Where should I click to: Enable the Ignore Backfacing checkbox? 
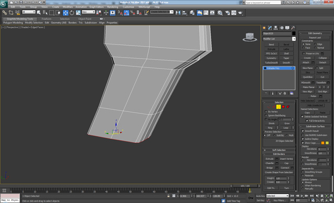tap(266, 116)
